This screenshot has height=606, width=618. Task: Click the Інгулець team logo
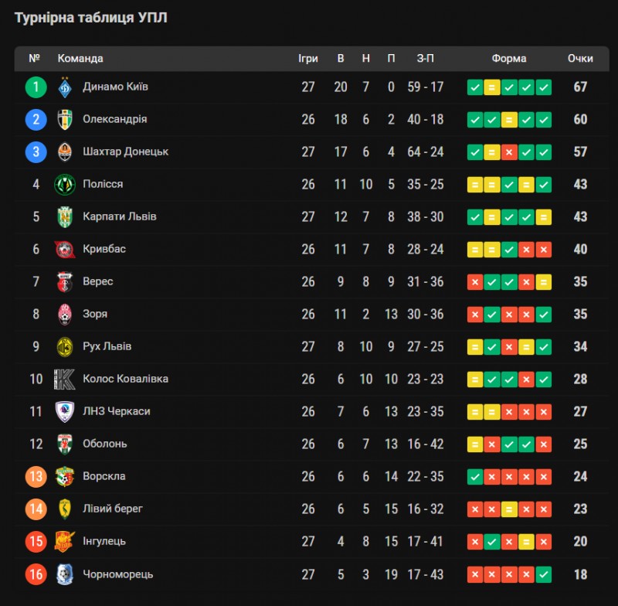(65, 541)
